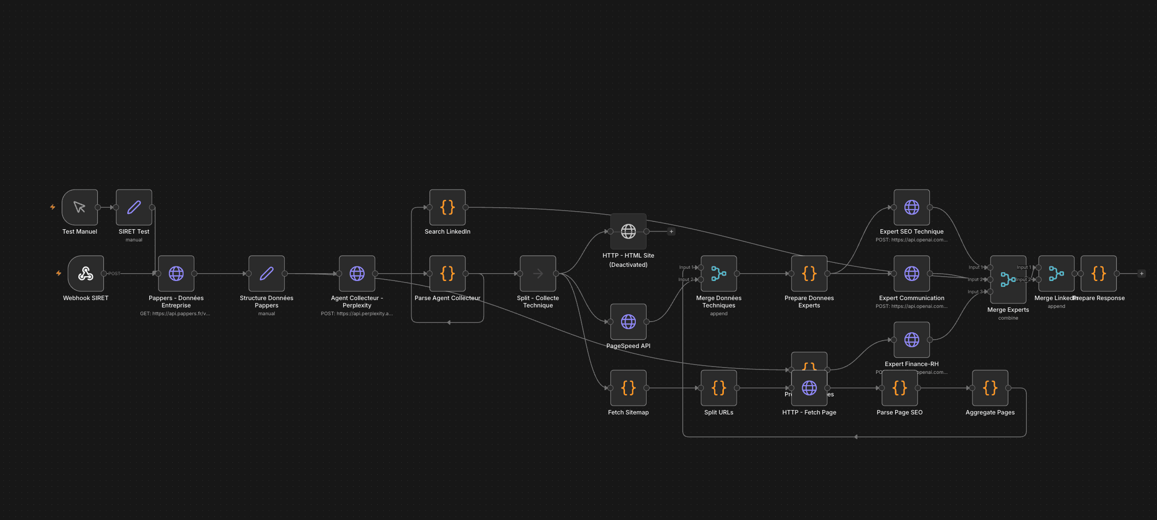
Task: Open the Parse Agent Collecteur node
Action: 447,274
